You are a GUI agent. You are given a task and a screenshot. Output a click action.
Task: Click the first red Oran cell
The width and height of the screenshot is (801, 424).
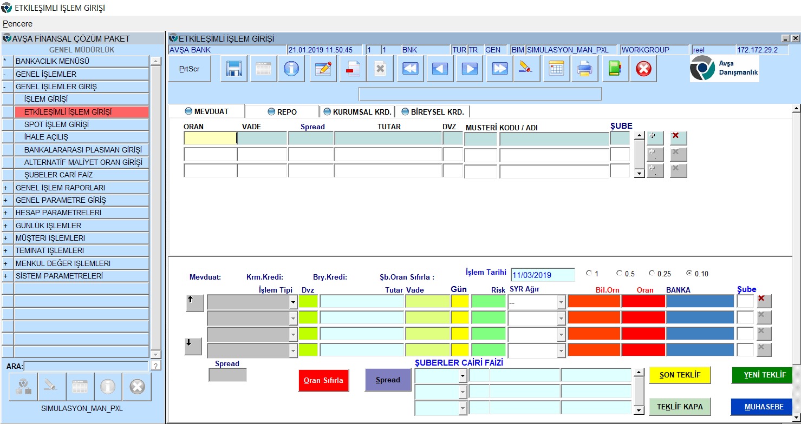pos(643,302)
